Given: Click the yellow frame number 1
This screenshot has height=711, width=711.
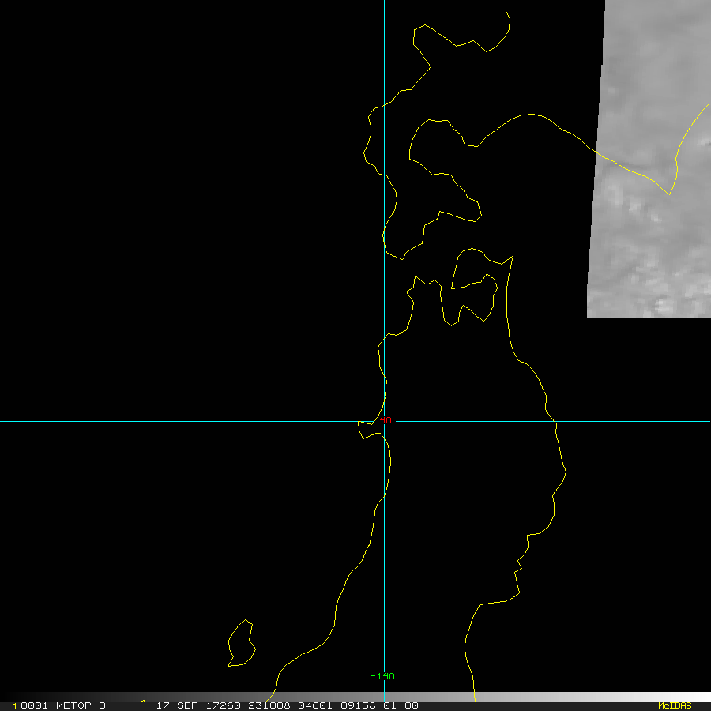Looking at the screenshot, I should (15, 706).
